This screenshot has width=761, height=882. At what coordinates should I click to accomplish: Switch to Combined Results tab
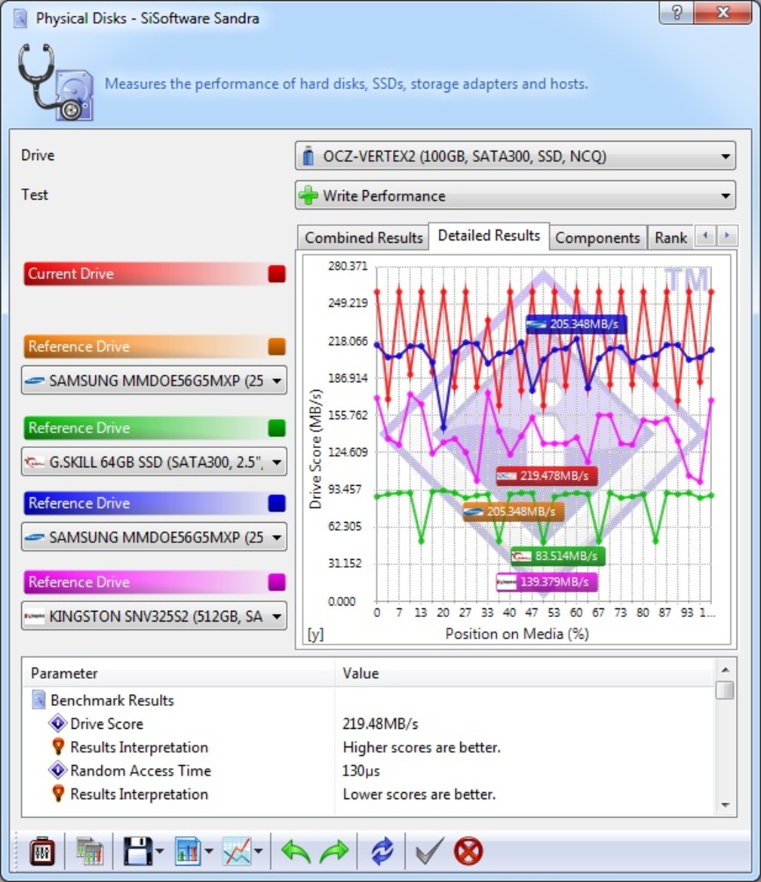coord(364,238)
